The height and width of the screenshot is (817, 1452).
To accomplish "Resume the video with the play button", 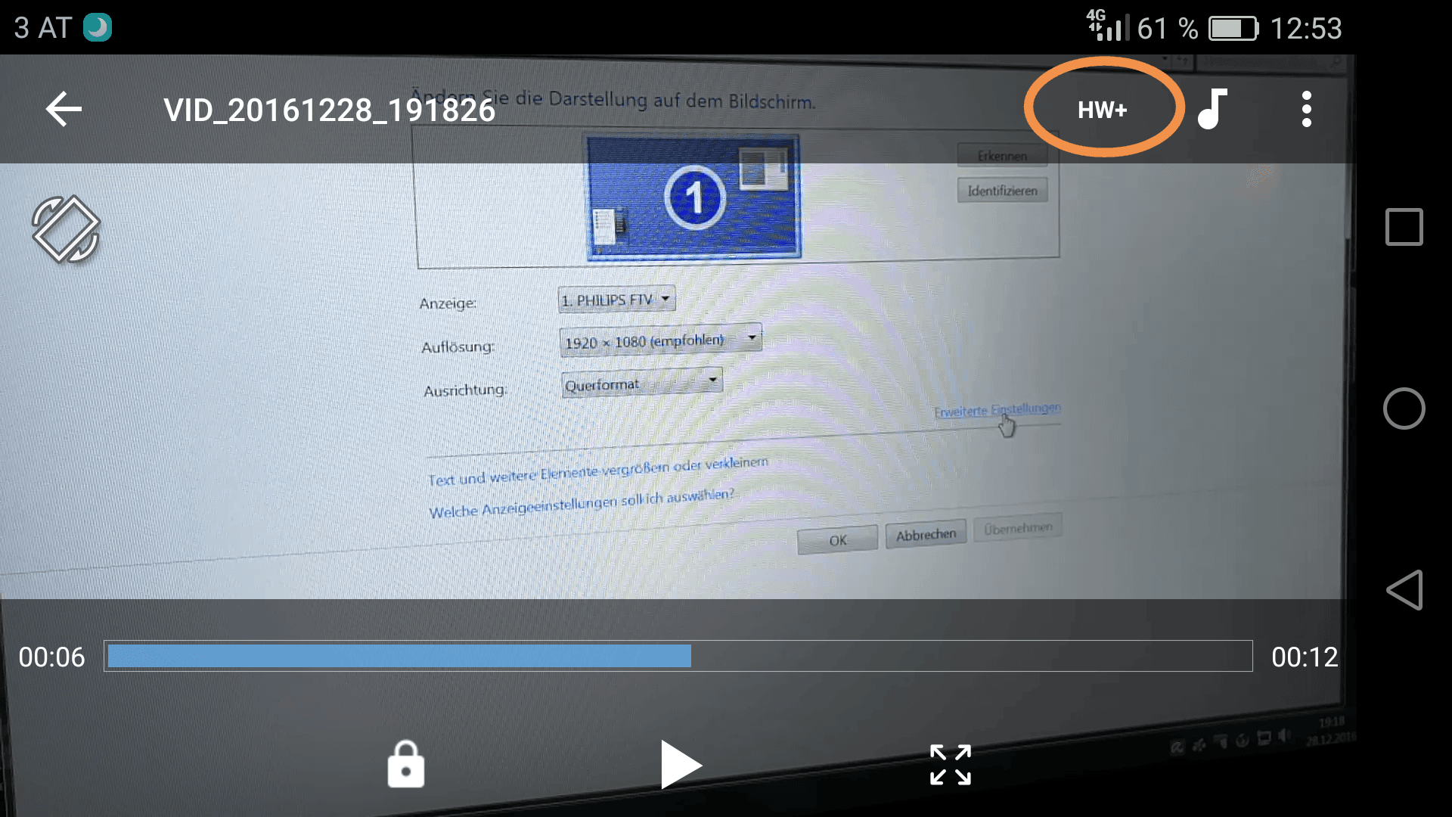I will pos(681,765).
